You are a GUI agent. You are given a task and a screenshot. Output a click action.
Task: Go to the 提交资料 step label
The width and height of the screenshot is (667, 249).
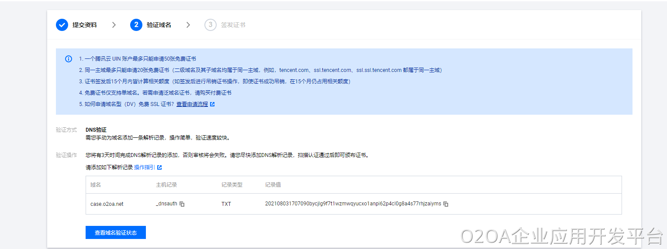tap(85, 25)
